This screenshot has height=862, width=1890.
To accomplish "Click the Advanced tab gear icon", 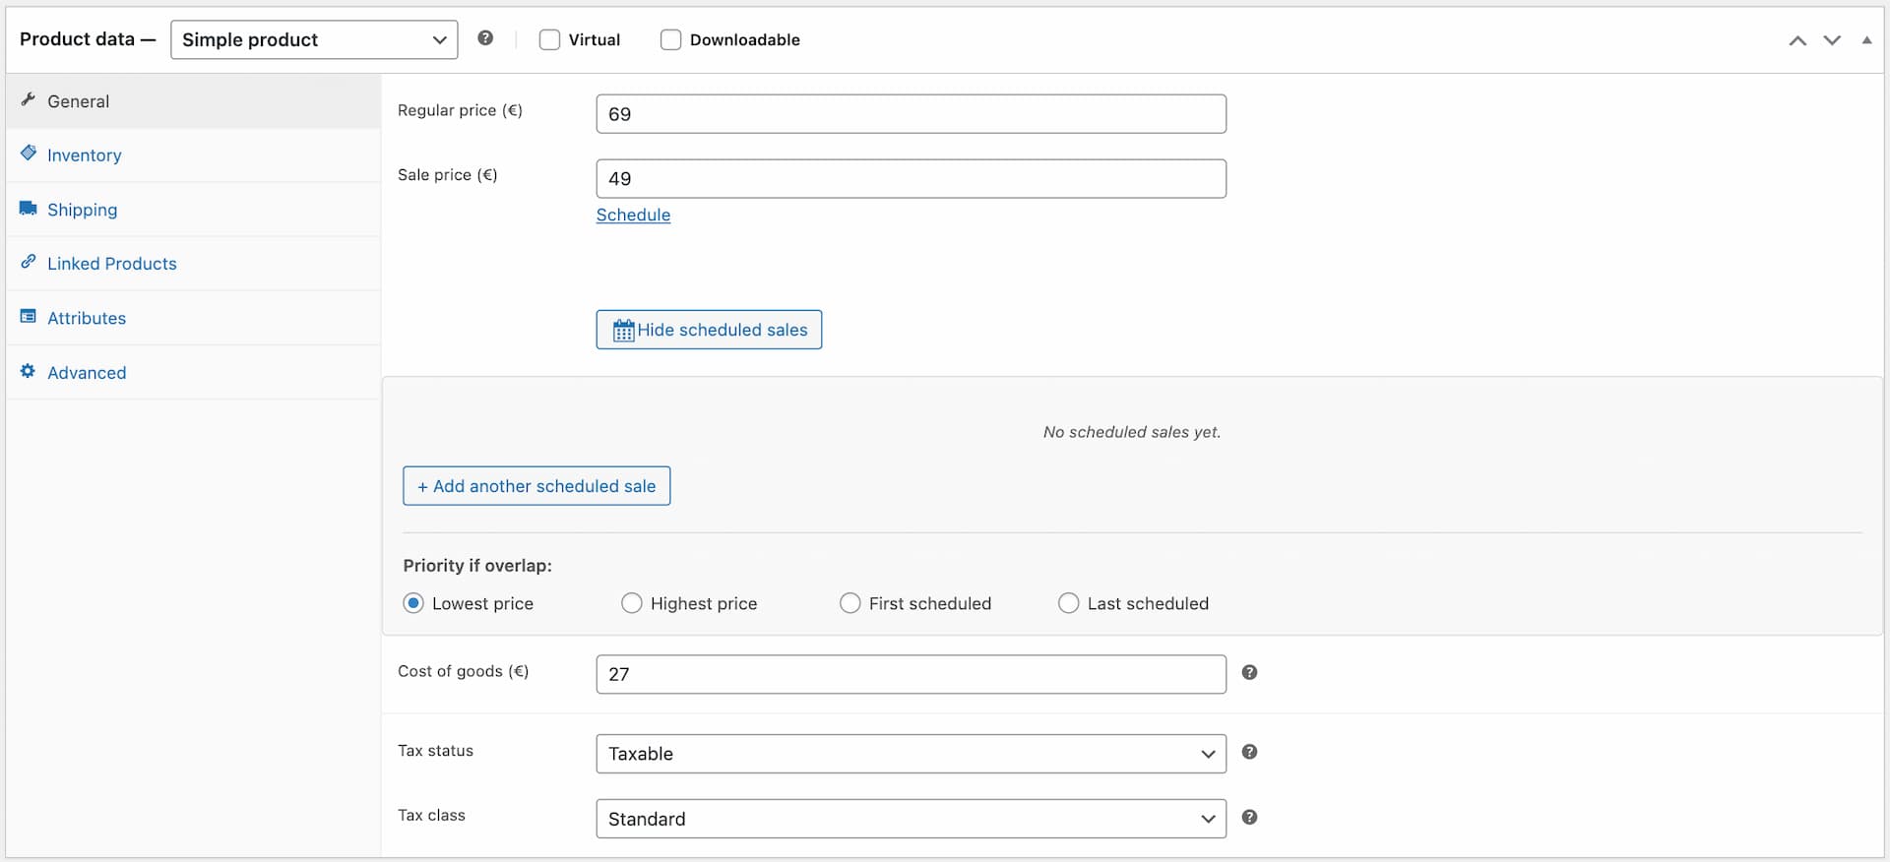I will [29, 371].
